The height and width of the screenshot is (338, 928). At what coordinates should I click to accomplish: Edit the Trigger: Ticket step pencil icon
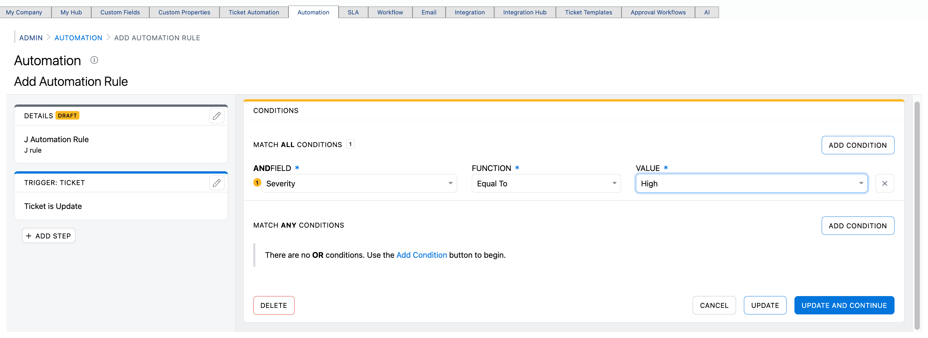217,183
